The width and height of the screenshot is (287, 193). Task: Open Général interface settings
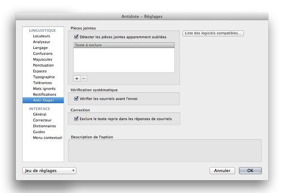[x=39, y=114]
